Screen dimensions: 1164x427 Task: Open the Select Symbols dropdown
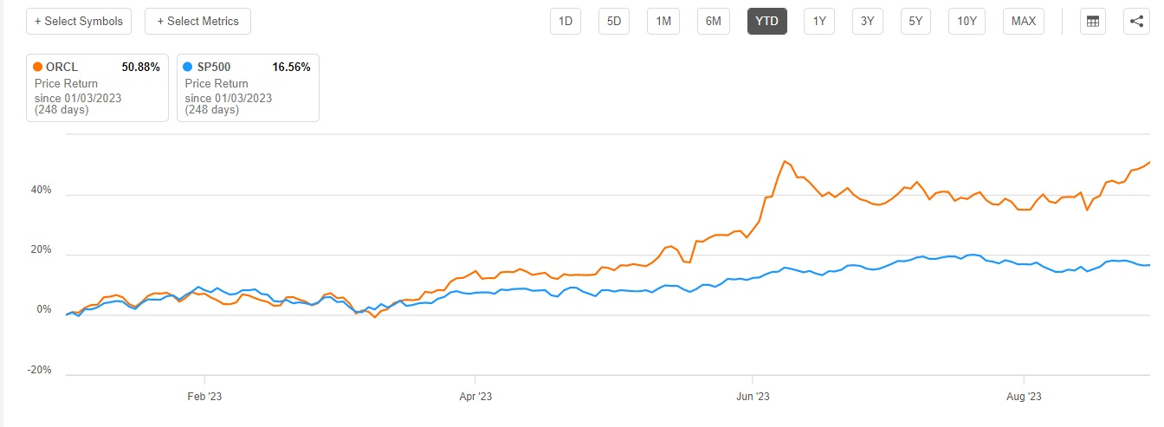coord(79,22)
